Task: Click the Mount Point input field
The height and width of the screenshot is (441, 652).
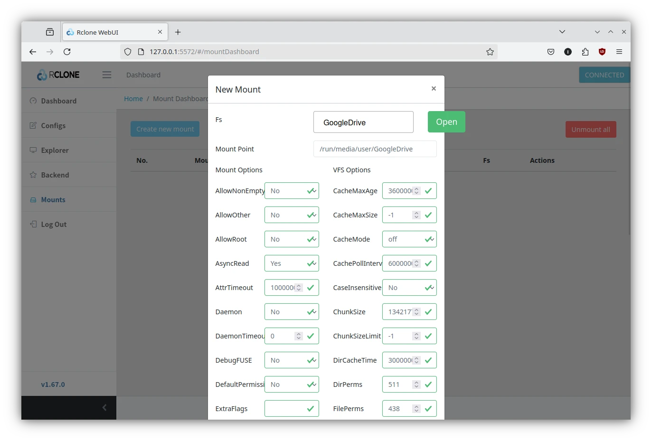Action: (x=375, y=149)
